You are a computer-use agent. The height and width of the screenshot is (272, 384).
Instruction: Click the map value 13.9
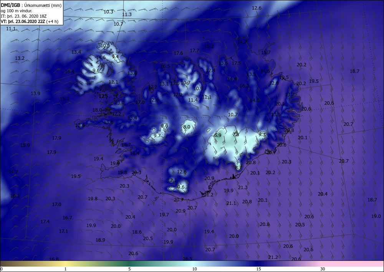click(x=35, y=94)
